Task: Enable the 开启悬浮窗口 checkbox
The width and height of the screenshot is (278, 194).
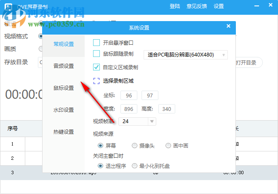Action: tap(96, 43)
